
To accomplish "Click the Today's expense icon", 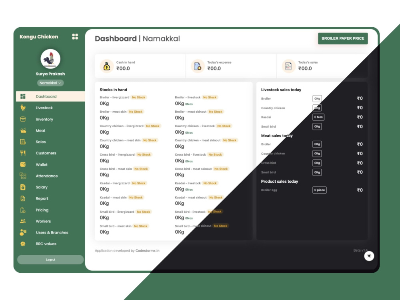I will tap(198, 66).
